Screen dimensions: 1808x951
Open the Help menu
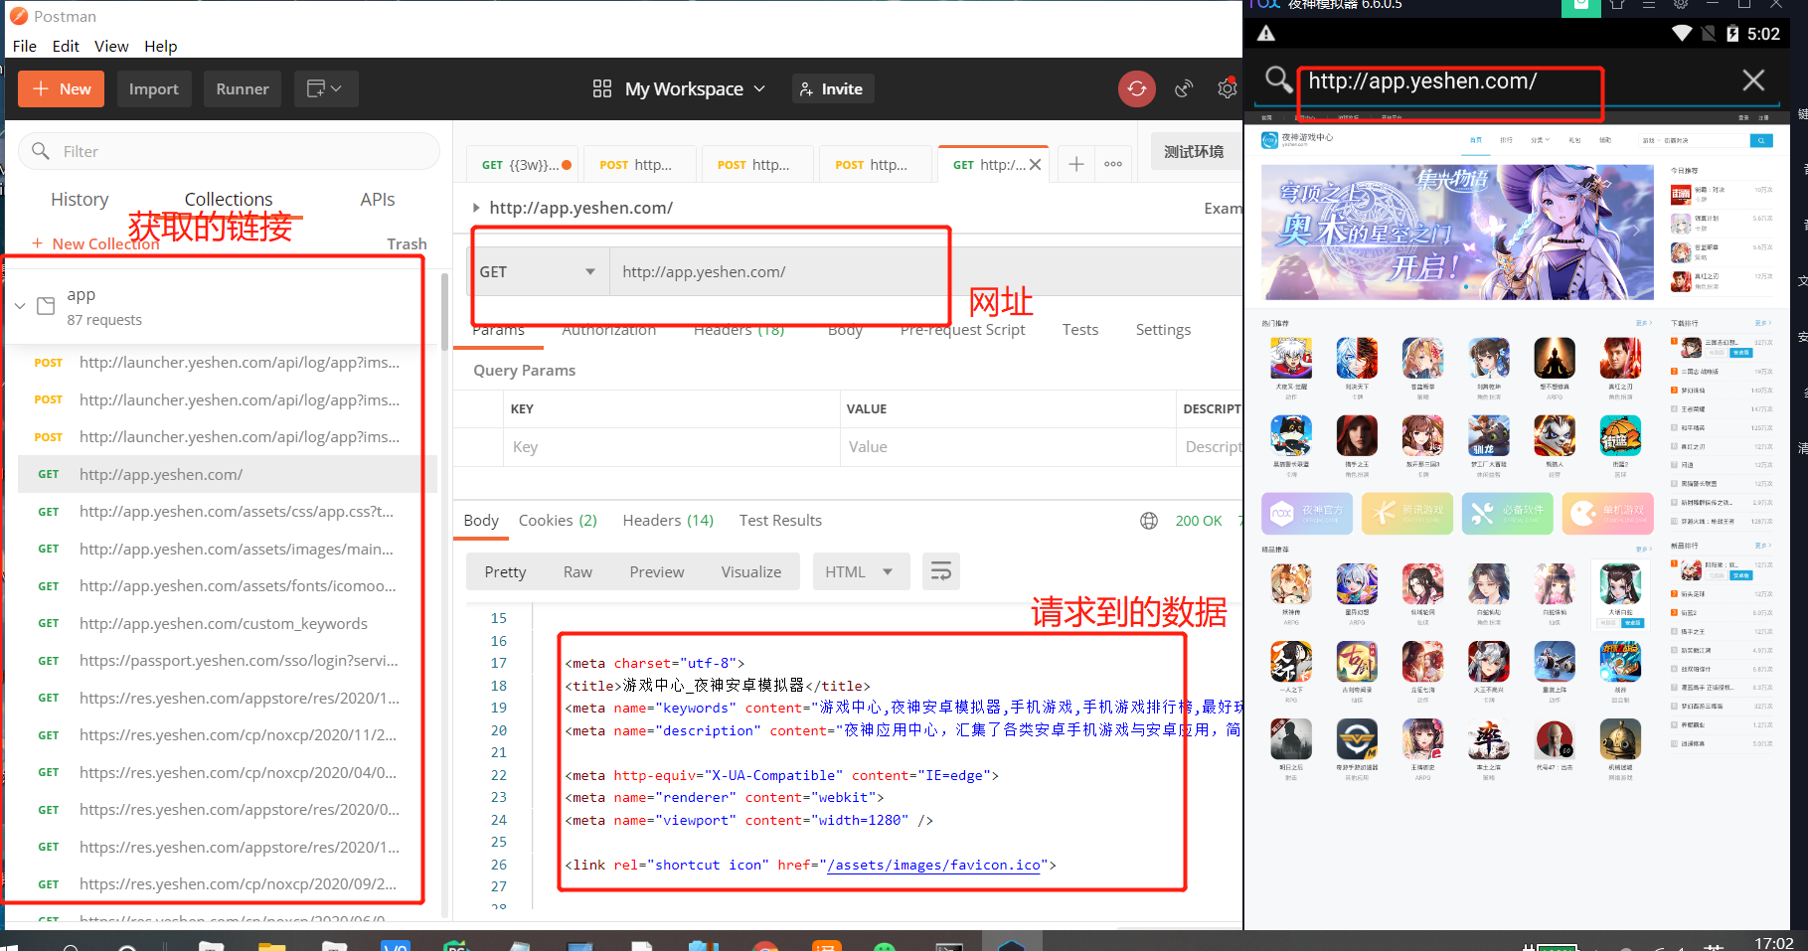[160, 46]
